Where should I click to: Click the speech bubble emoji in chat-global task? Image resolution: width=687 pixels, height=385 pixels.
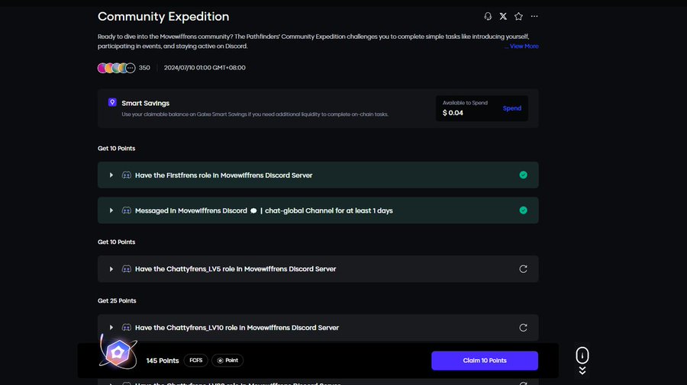pos(253,211)
